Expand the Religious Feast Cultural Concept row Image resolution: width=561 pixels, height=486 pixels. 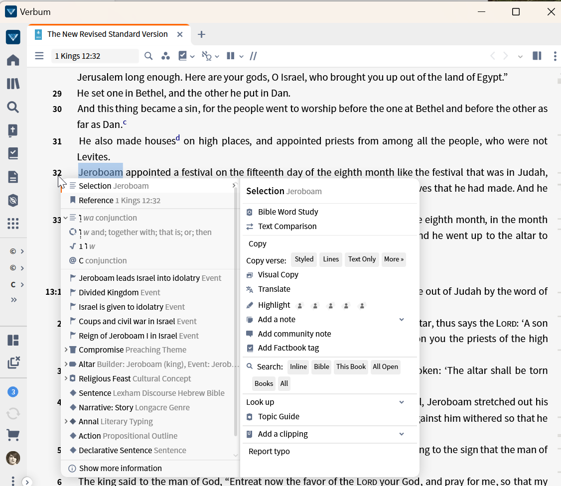tap(66, 378)
